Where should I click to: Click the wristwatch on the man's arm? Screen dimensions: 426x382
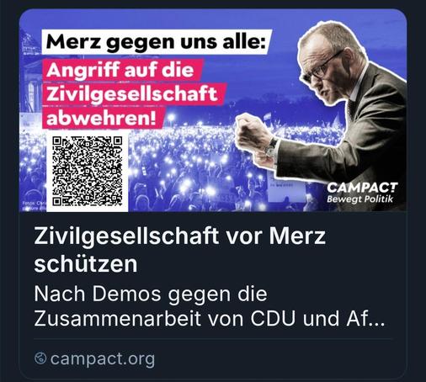click(271, 147)
